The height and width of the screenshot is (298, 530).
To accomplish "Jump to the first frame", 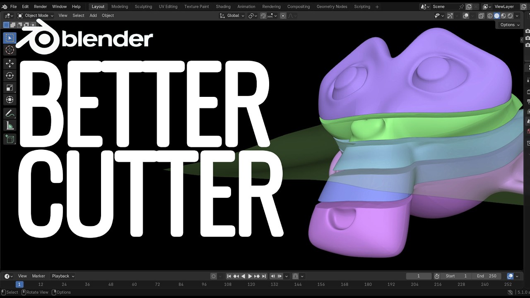I will 229,276.
